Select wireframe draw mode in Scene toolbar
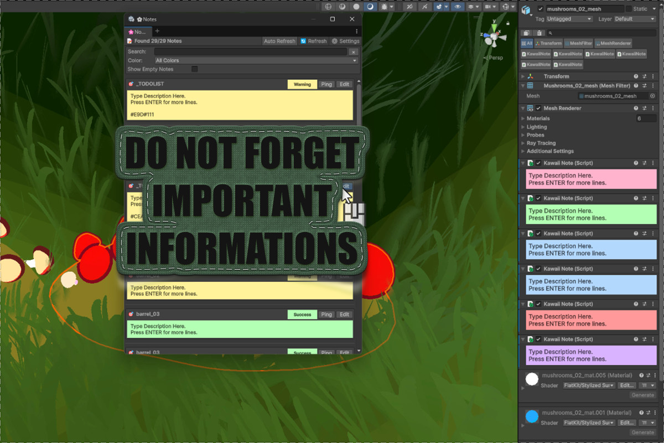Screen dimensions: 664x443 328,7
